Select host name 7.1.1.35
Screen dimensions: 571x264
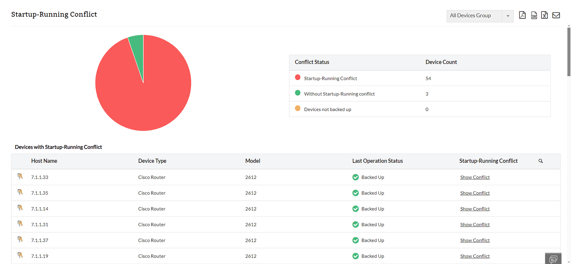(40, 193)
